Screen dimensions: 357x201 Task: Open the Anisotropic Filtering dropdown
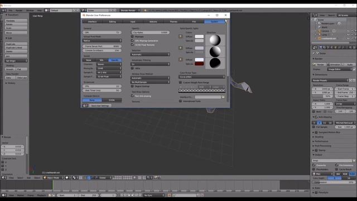pos(150,64)
